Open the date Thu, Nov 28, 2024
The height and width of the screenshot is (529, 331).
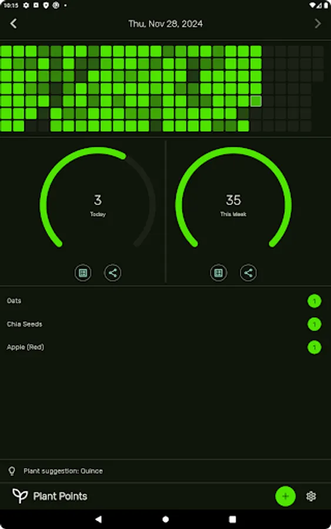(x=165, y=24)
